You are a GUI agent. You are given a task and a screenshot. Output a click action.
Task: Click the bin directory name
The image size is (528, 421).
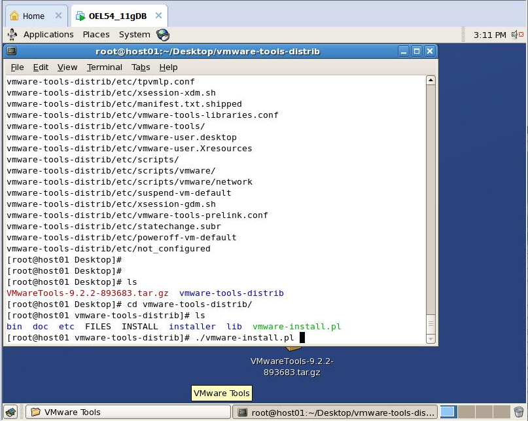[x=14, y=327]
